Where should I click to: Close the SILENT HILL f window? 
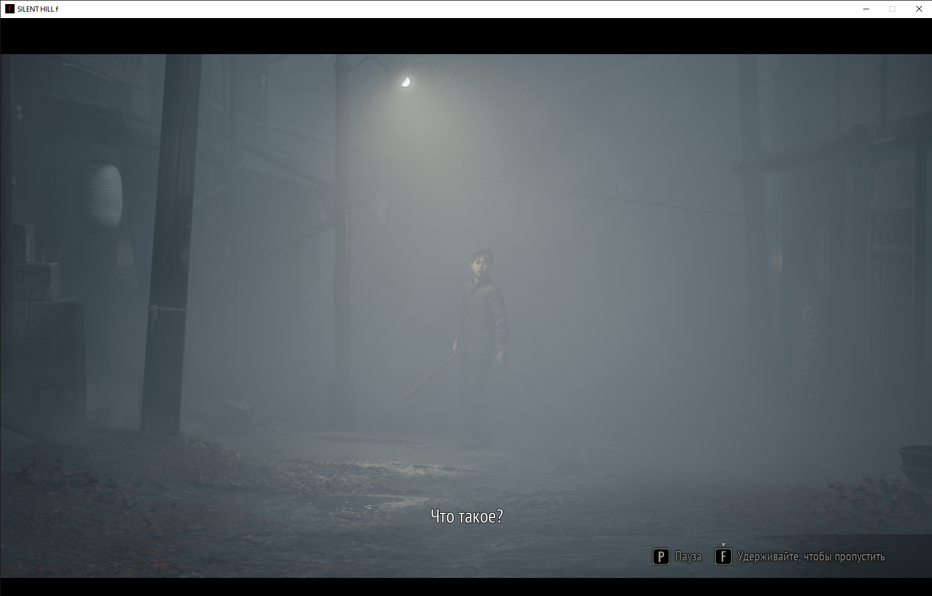tap(919, 9)
